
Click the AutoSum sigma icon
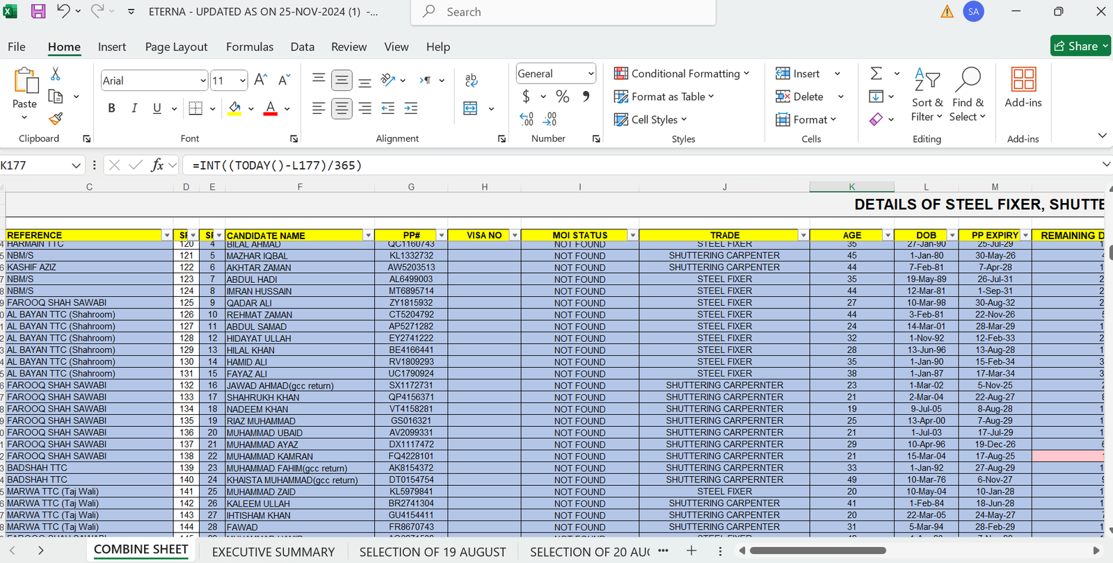[x=876, y=73]
